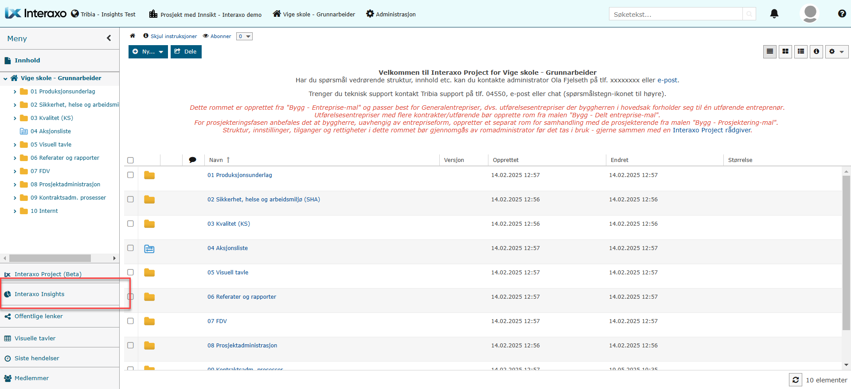Viewport: 851px width, 389px height.
Task: Open the user profile avatar
Action: tap(810, 14)
